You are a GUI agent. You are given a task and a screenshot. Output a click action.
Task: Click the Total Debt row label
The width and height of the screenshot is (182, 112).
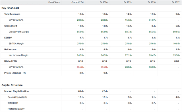click(13, 103)
